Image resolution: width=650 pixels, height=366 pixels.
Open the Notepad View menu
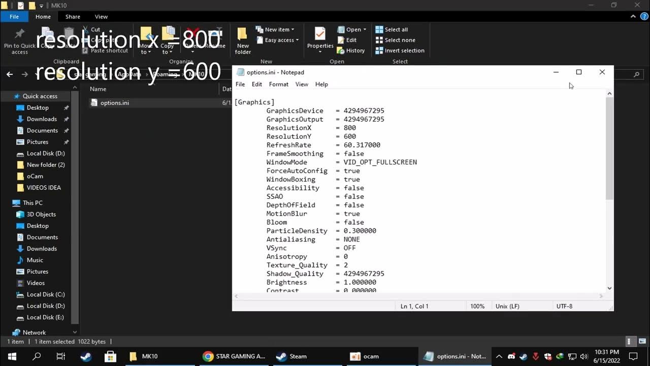302,84
